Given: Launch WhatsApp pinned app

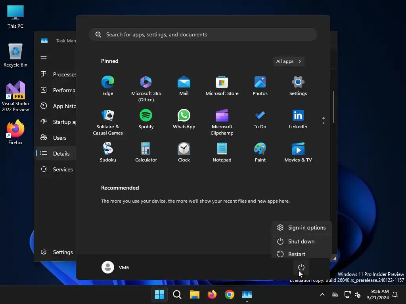Looking at the screenshot, I should point(184,119).
